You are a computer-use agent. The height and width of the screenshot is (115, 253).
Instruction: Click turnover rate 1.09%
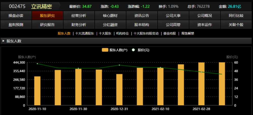coord(173,7)
